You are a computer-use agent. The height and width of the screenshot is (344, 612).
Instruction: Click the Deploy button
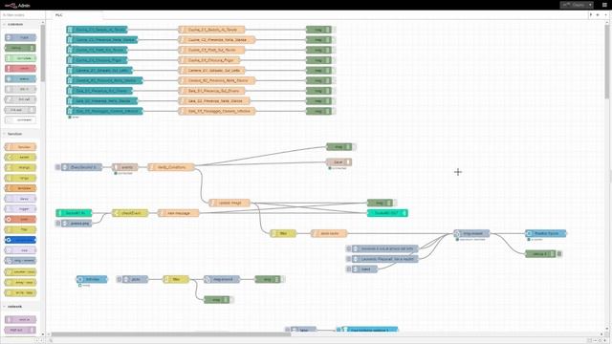tap(574, 5)
